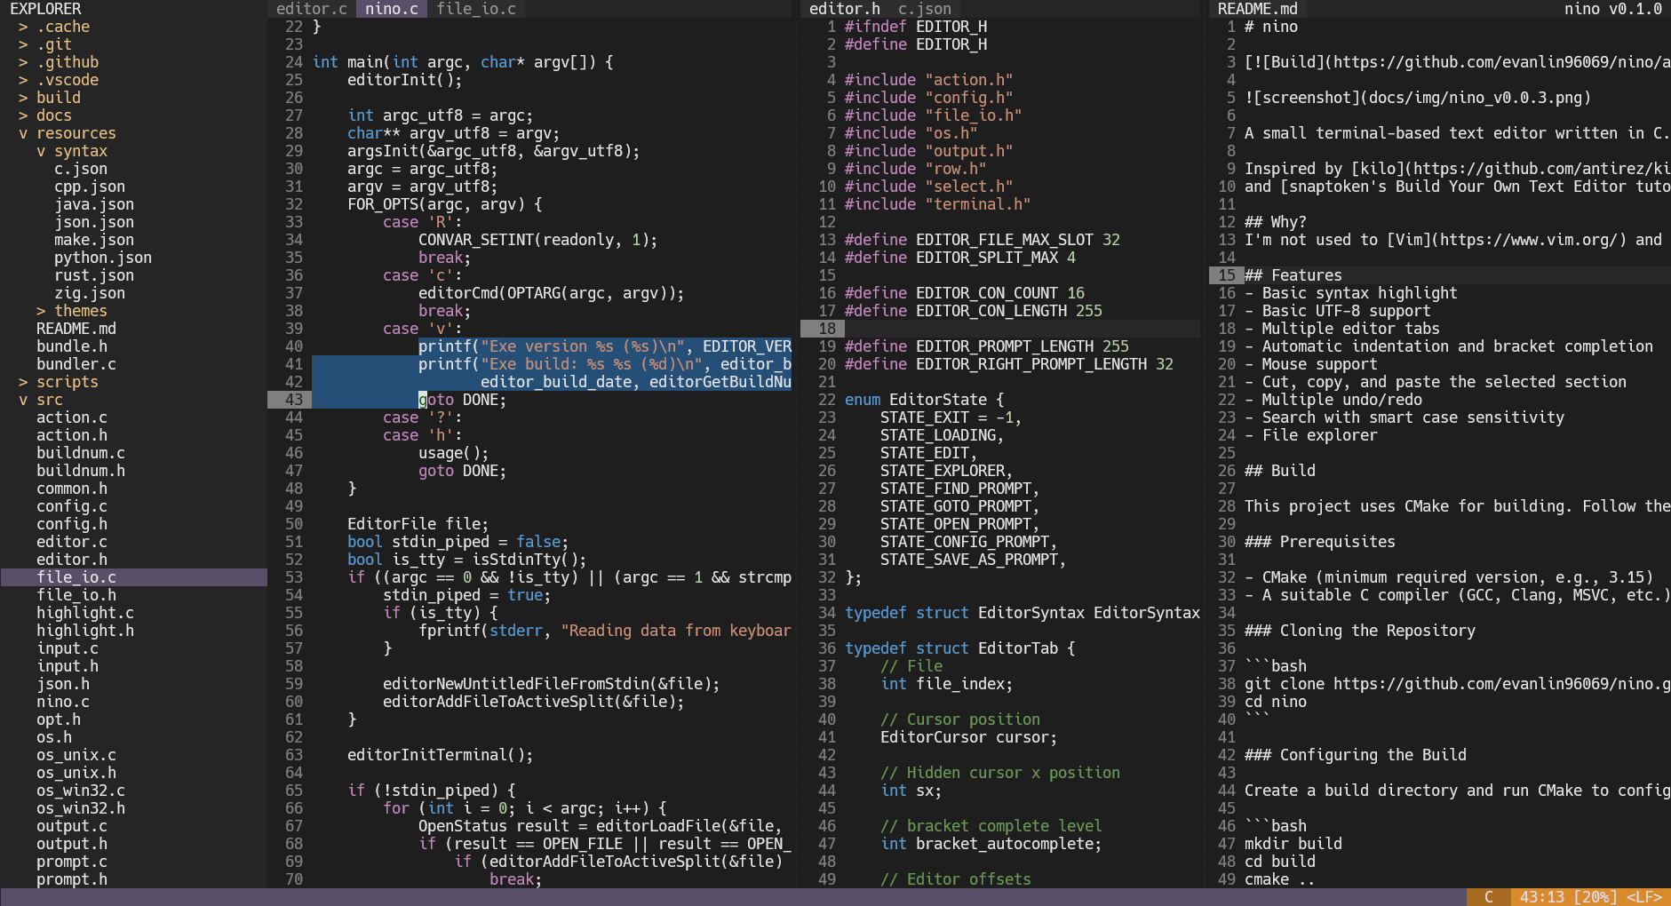Click the git clone URL in README
Viewport: 1671px width, 906px height.
1501,684
